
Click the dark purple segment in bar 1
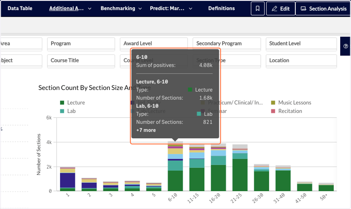point(68,180)
